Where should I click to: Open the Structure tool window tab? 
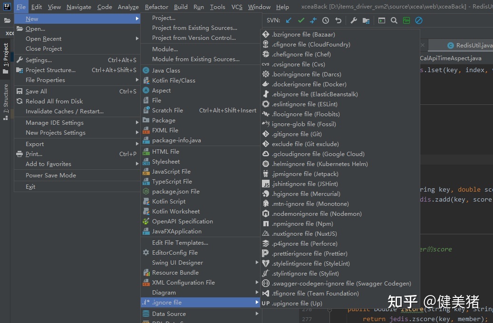click(x=6, y=102)
